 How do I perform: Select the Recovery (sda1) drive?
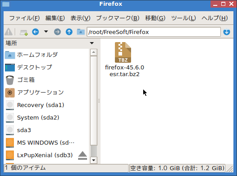[x=46, y=105]
